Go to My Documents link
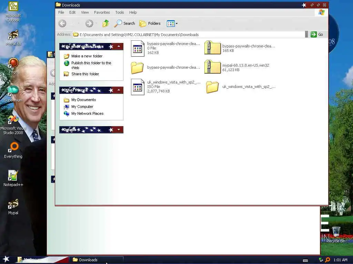 [x=83, y=100]
